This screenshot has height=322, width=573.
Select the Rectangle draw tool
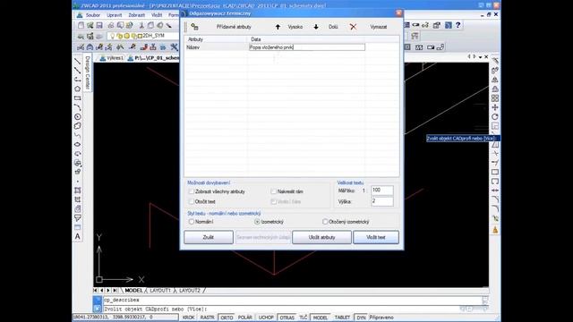[78, 98]
